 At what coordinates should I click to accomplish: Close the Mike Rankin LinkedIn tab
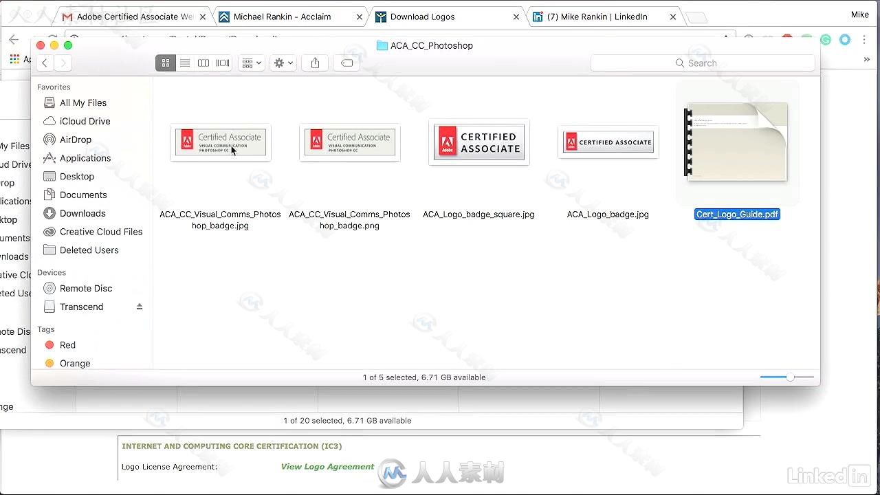(x=673, y=16)
